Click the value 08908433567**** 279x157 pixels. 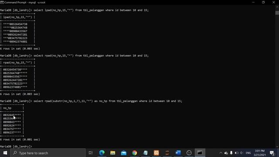(x=15, y=77)
